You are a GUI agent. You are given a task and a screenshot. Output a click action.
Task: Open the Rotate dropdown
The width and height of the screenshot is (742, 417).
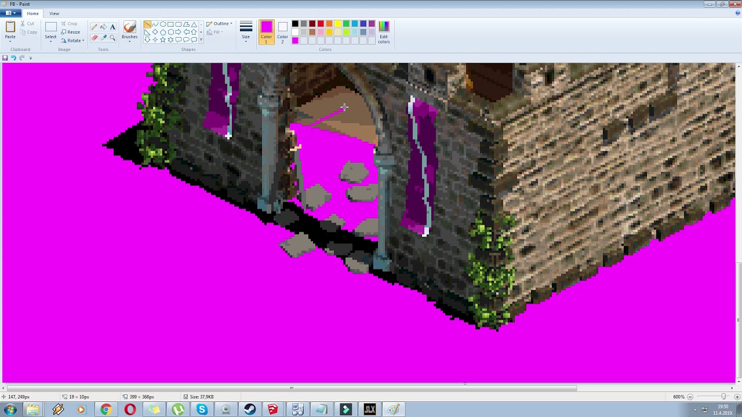72,41
